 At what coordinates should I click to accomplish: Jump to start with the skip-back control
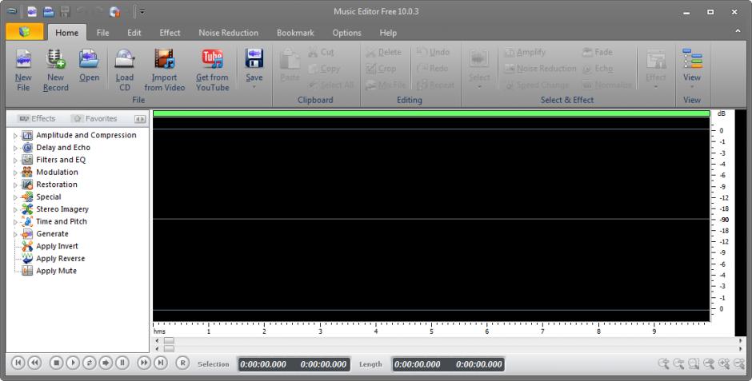(18, 363)
